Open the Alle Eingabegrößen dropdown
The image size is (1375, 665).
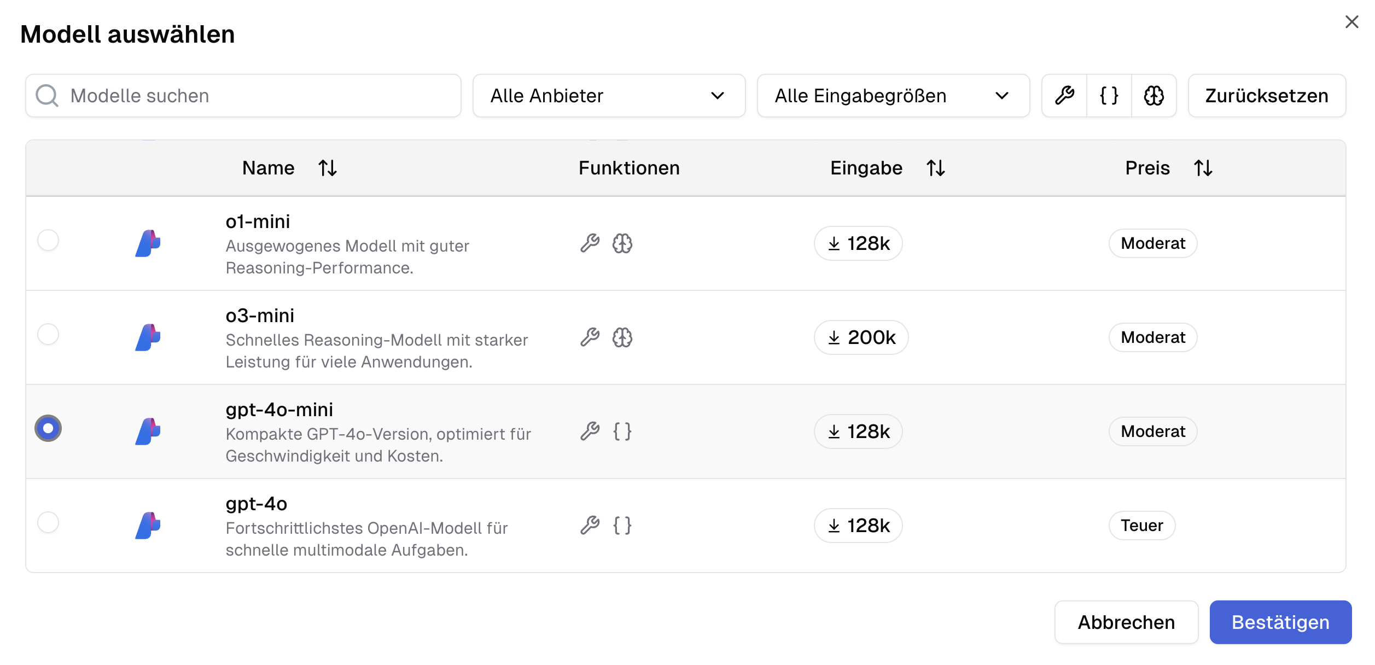pyautogui.click(x=893, y=96)
